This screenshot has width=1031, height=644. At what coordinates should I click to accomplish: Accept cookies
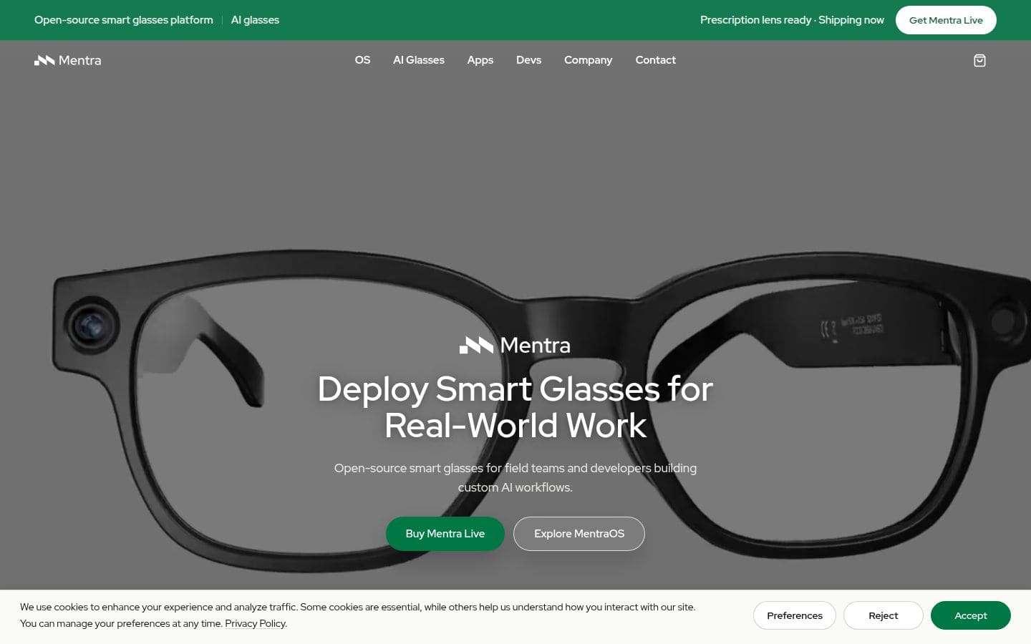click(971, 615)
